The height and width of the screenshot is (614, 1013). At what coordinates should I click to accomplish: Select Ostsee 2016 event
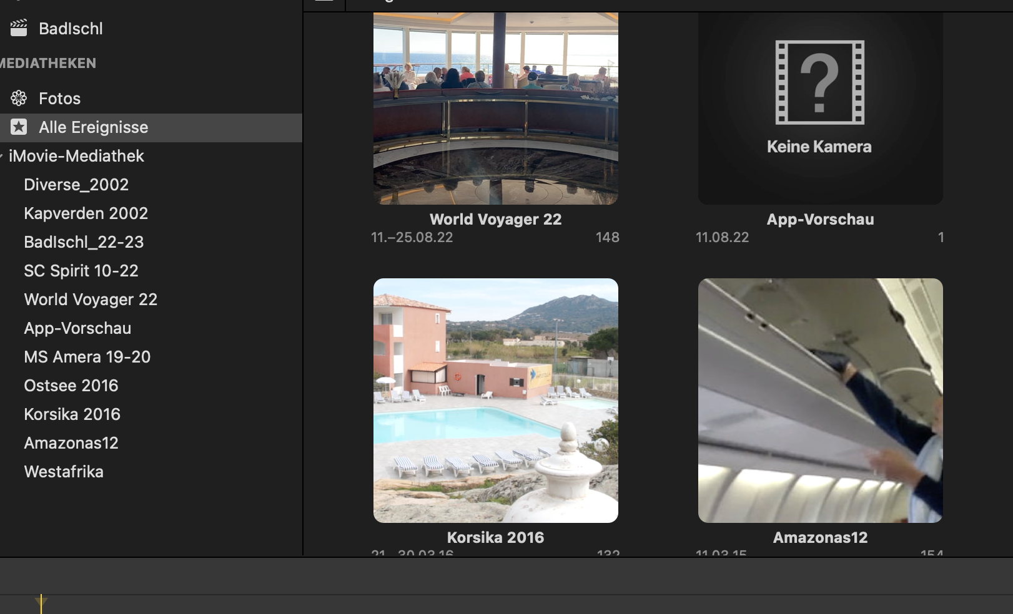coord(71,386)
